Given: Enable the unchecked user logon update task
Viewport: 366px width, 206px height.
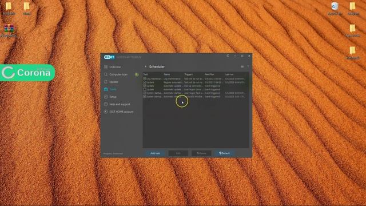Looking at the screenshot, I should point(145,89).
